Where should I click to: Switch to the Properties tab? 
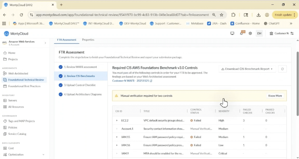(88, 40)
